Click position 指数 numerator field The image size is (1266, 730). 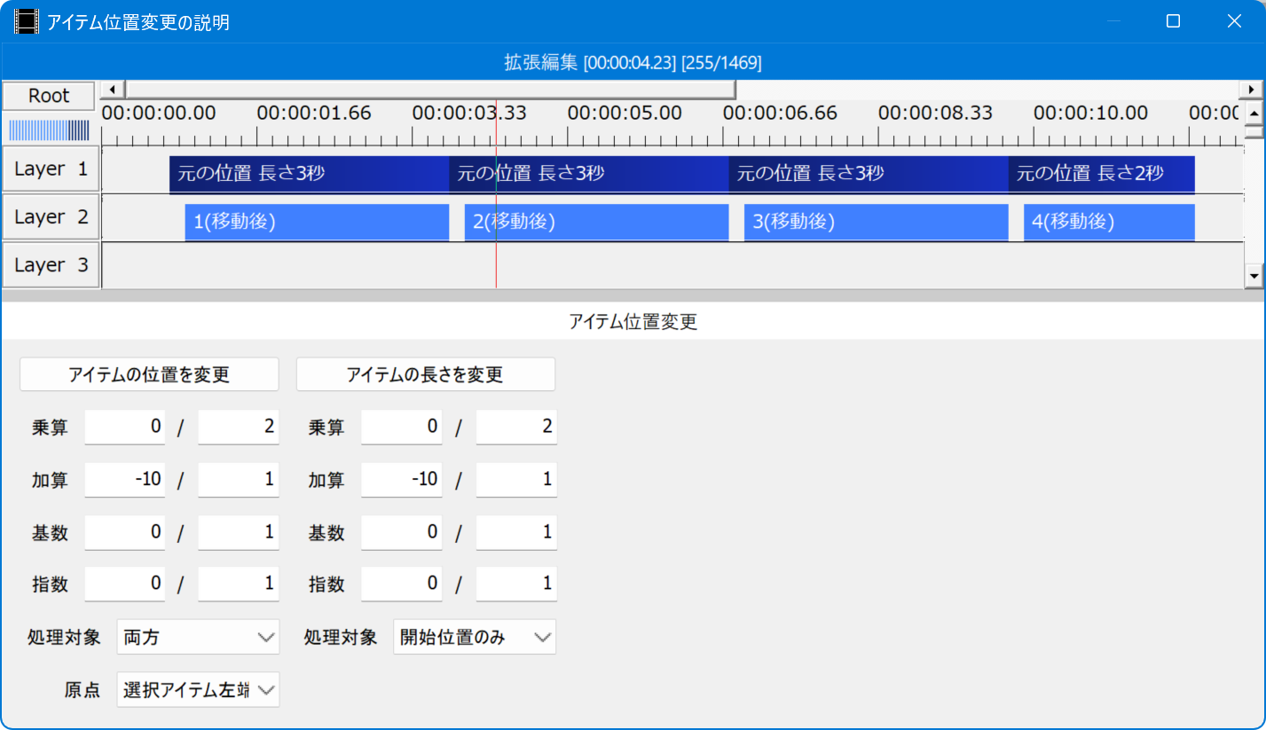click(x=125, y=585)
